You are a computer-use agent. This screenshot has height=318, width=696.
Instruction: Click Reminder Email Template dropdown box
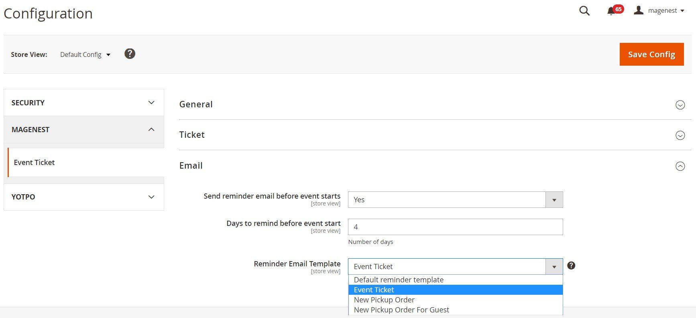pyautogui.click(x=455, y=267)
